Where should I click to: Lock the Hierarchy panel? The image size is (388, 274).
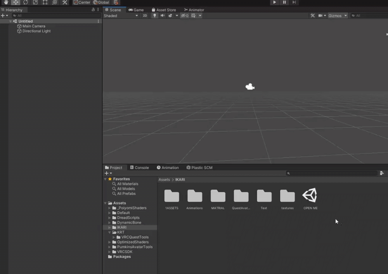coord(93,10)
